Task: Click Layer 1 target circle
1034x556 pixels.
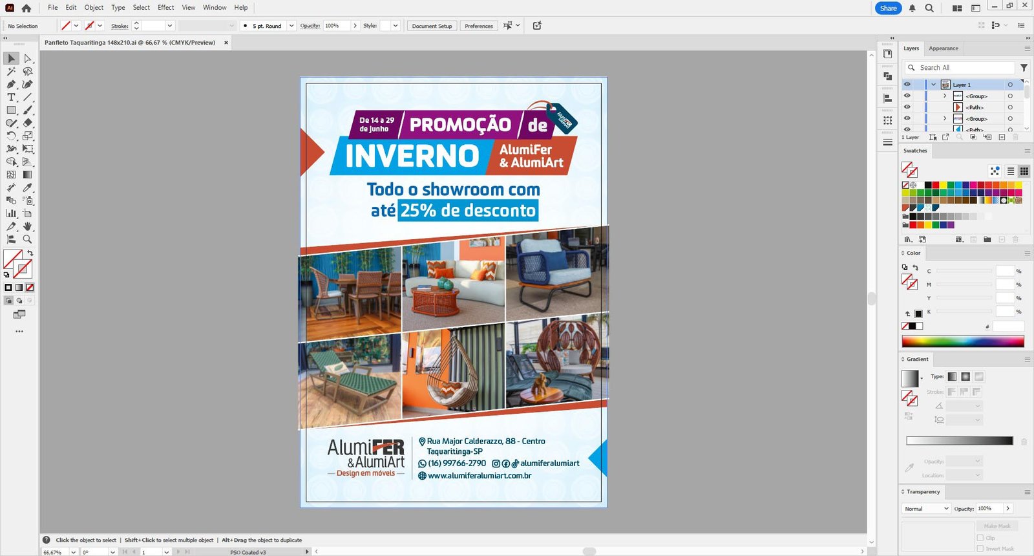Action: [x=1010, y=85]
